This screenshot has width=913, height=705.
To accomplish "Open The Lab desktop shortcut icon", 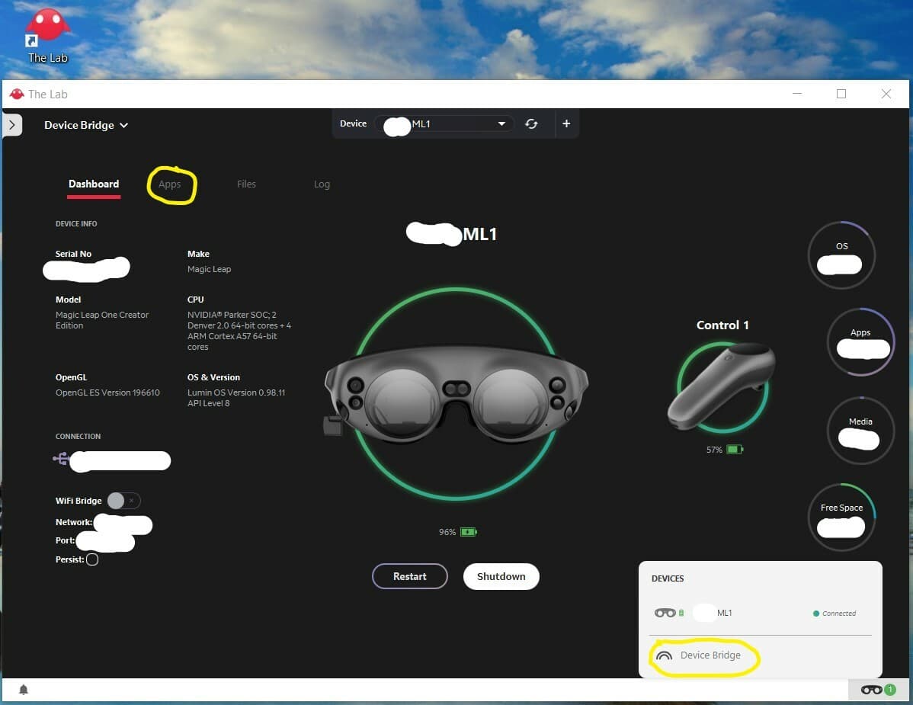I will tap(48, 36).
